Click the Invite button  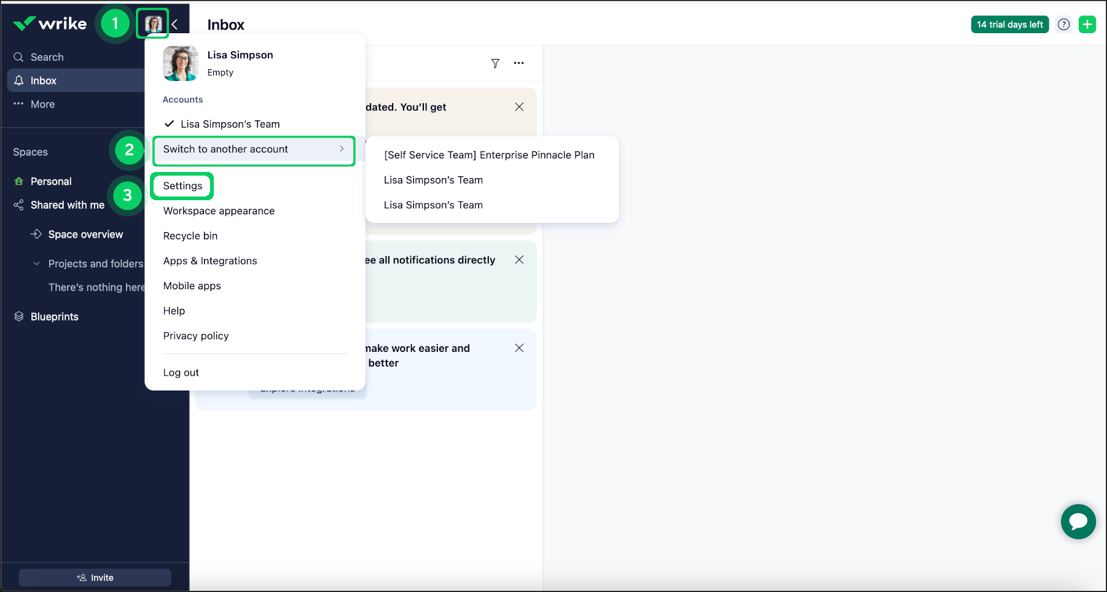click(x=95, y=577)
